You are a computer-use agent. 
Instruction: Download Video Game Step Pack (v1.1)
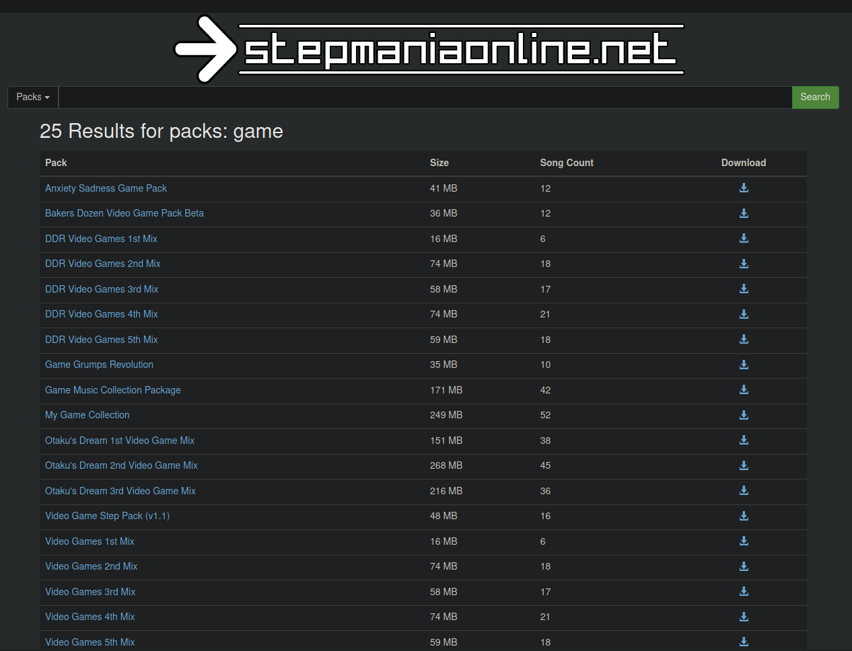[x=744, y=516]
